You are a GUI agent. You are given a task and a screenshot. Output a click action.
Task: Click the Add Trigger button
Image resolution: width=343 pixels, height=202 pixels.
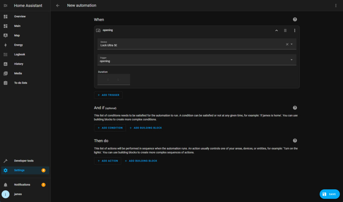click(x=108, y=95)
